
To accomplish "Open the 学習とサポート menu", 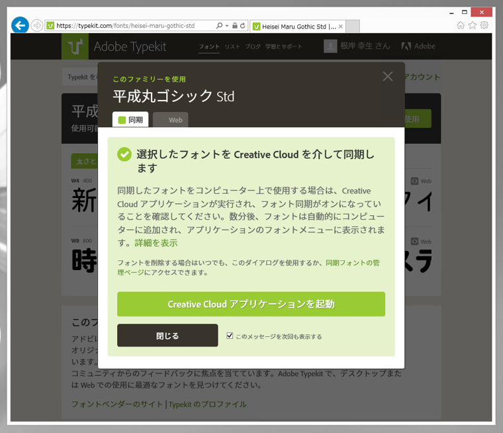I will 283,46.
